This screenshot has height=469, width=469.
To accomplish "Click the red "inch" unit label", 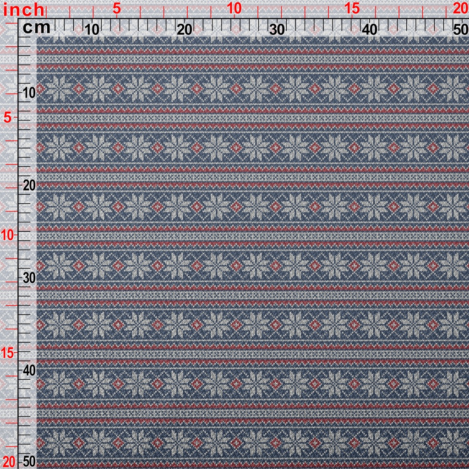I will [24, 9].
